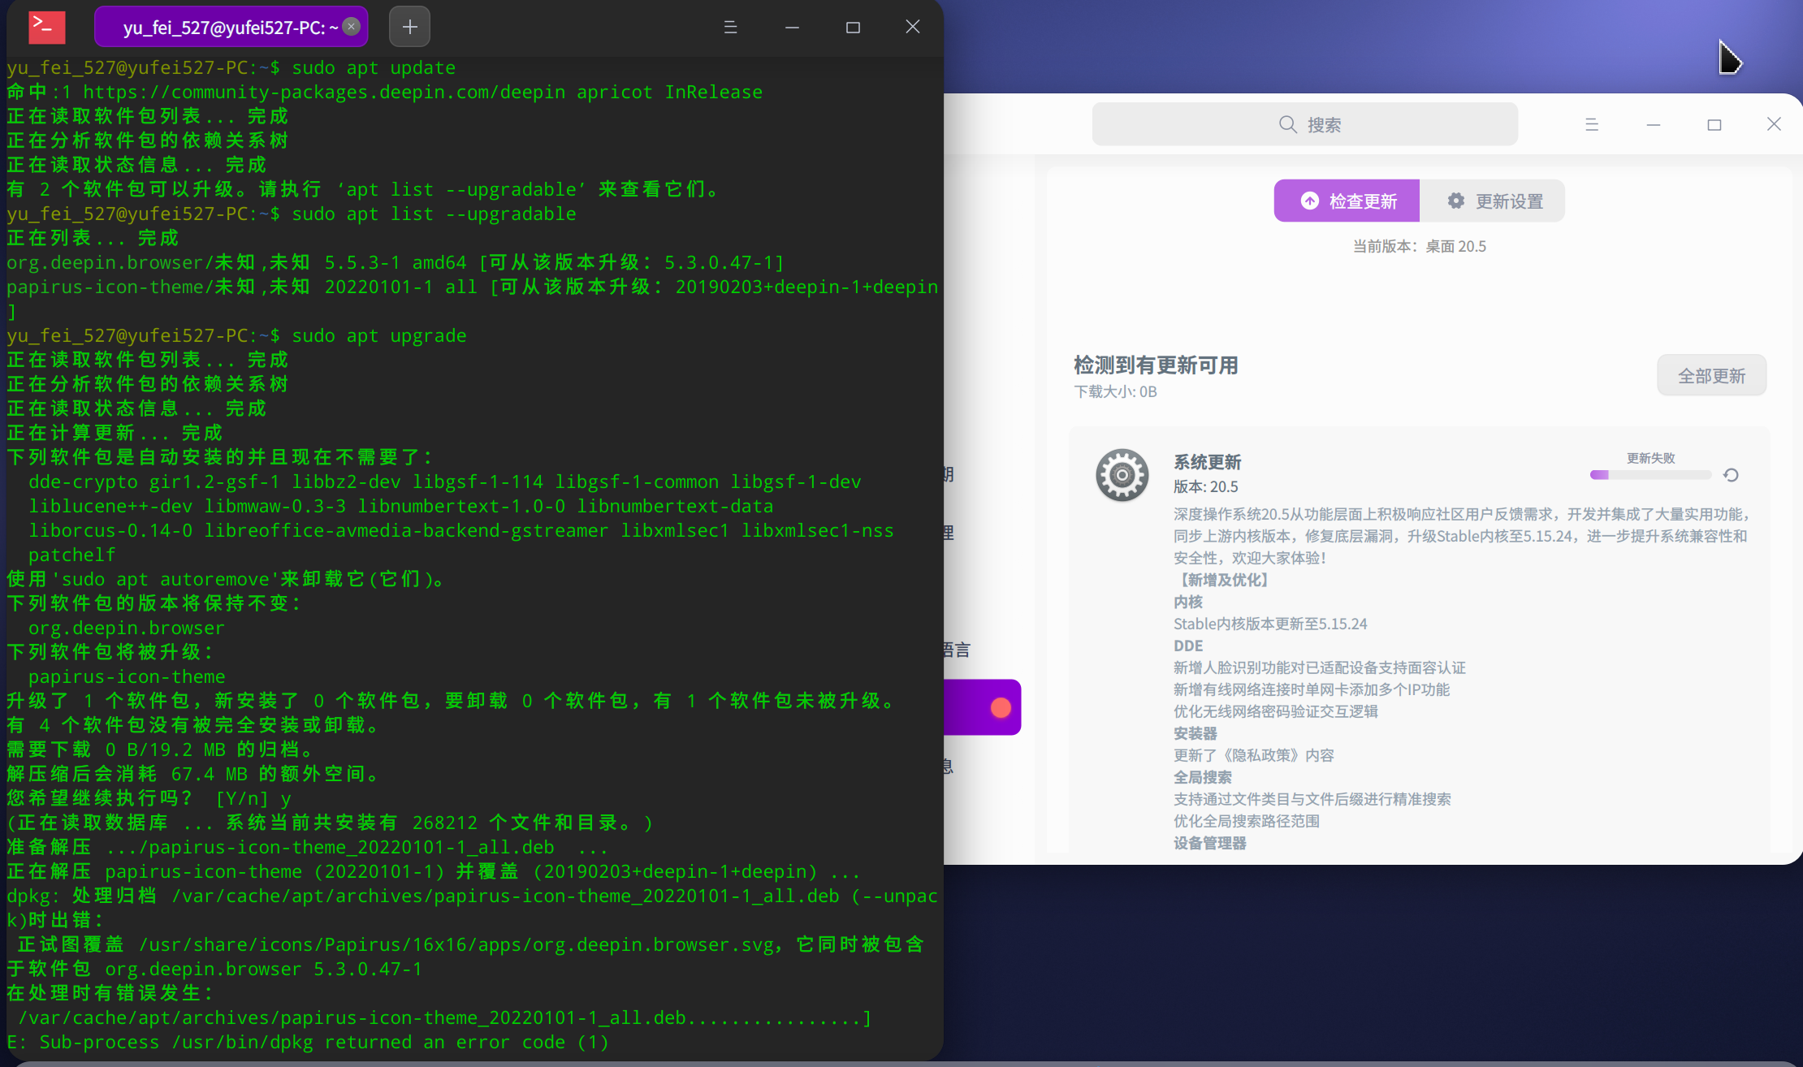Close the yu_fei_527@yufei527-PC terminal tab
The height and width of the screenshot is (1067, 1803).
click(x=352, y=27)
